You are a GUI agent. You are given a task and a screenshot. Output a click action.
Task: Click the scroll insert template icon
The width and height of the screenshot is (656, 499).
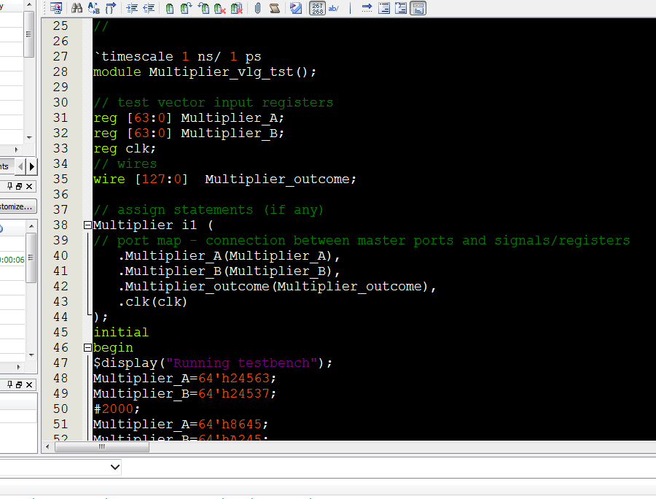[275, 8]
